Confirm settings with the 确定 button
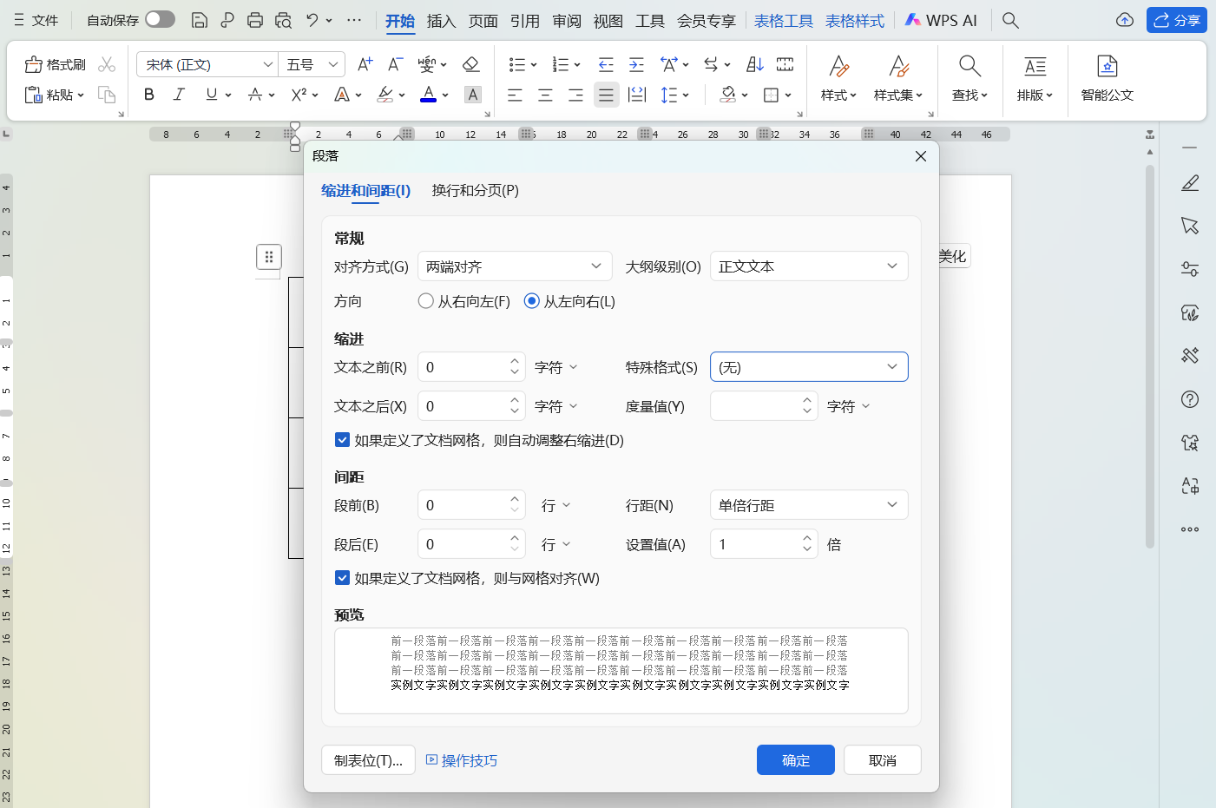 coord(794,759)
